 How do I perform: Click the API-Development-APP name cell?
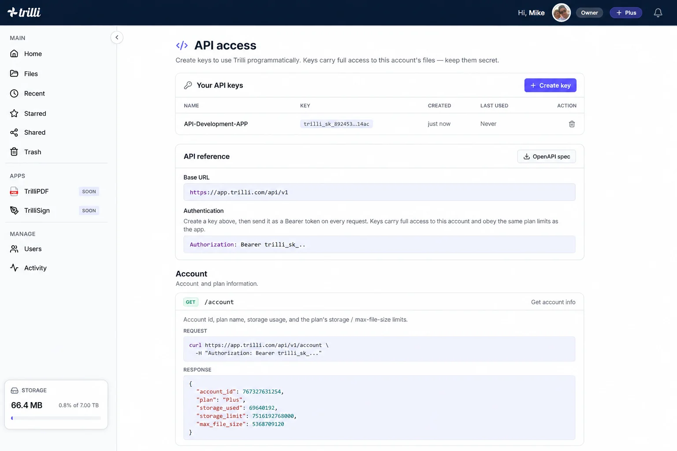[216, 124]
